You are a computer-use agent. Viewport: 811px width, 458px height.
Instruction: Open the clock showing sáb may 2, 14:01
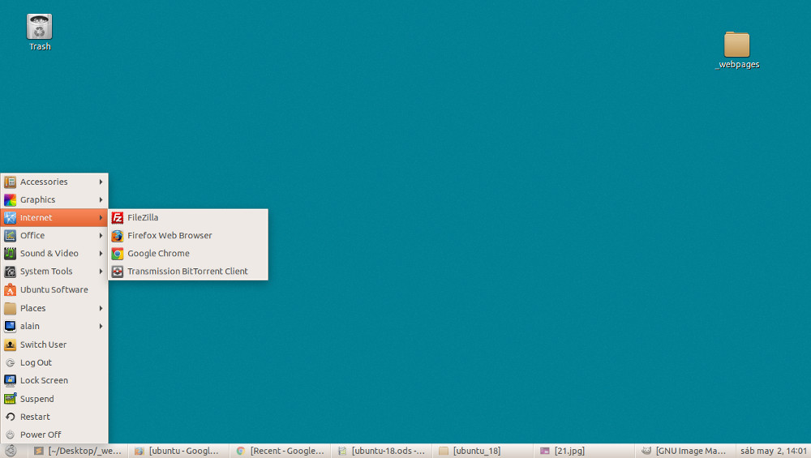point(773,451)
